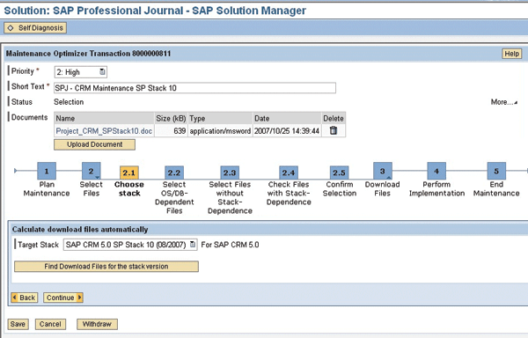The height and width of the screenshot is (338, 528).
Task: Open the Project_CRM_SPStack10.doc link
Action: point(104,131)
